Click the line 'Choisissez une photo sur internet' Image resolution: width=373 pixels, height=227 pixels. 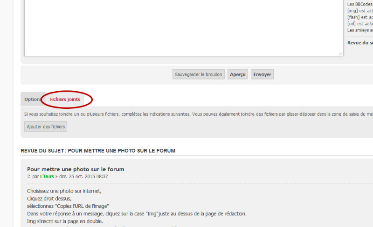click(x=64, y=191)
